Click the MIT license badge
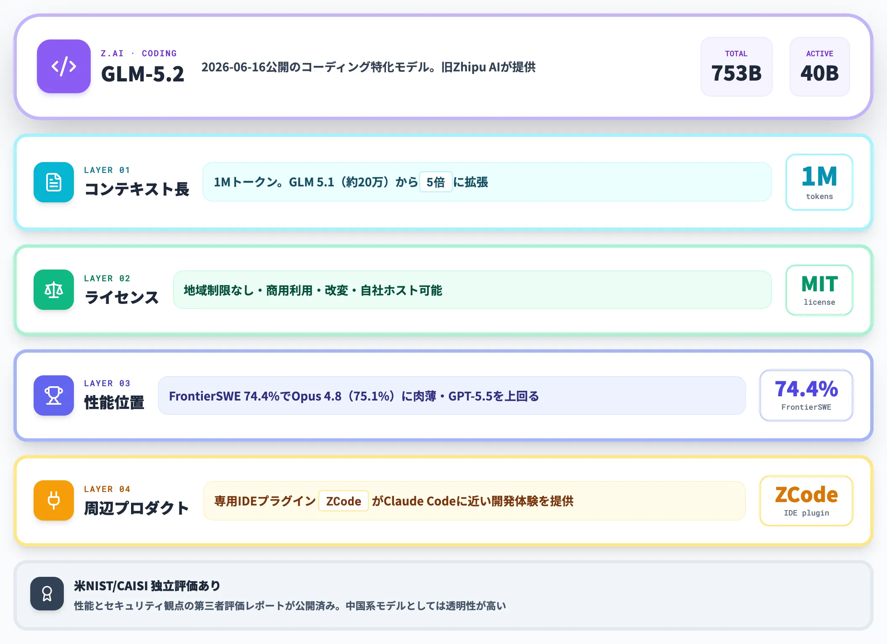This screenshot has width=887, height=644. coord(819,290)
